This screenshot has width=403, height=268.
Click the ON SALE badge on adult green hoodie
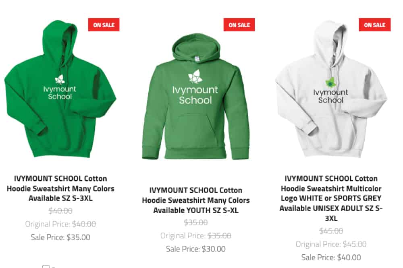coord(104,25)
